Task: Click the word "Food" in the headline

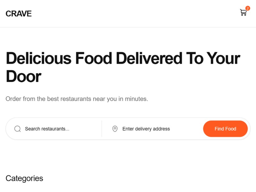Action: 93,59
